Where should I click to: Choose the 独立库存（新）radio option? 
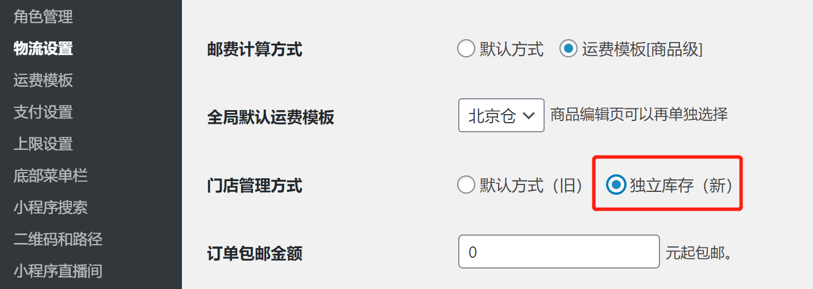(615, 185)
